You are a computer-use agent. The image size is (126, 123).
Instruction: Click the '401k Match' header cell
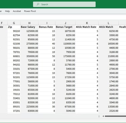[x=109, y=27]
